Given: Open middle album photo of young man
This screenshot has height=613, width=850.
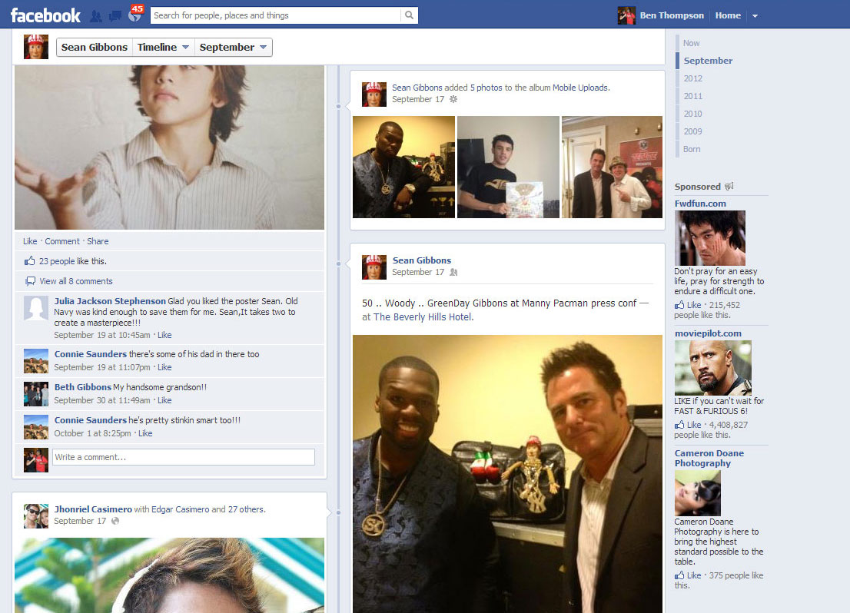Looking at the screenshot, I should (x=508, y=167).
